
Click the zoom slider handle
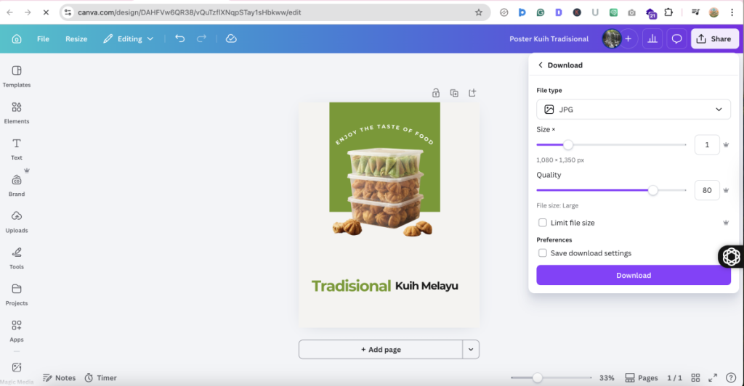[x=537, y=377]
